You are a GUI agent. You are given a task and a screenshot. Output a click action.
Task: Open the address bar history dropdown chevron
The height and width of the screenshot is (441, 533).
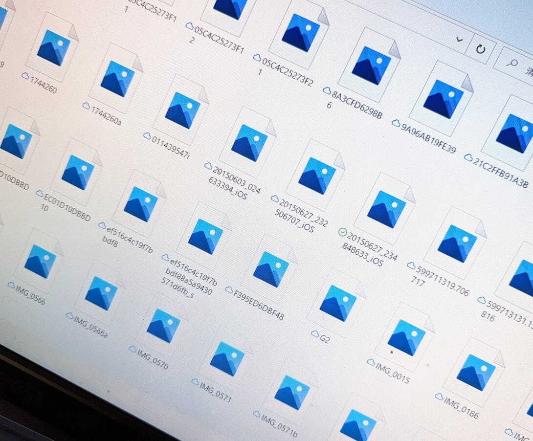[459, 40]
